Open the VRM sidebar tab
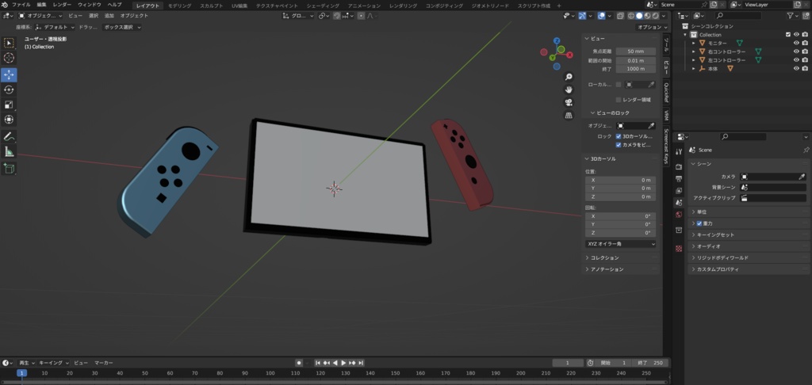812x385 pixels. click(666, 115)
